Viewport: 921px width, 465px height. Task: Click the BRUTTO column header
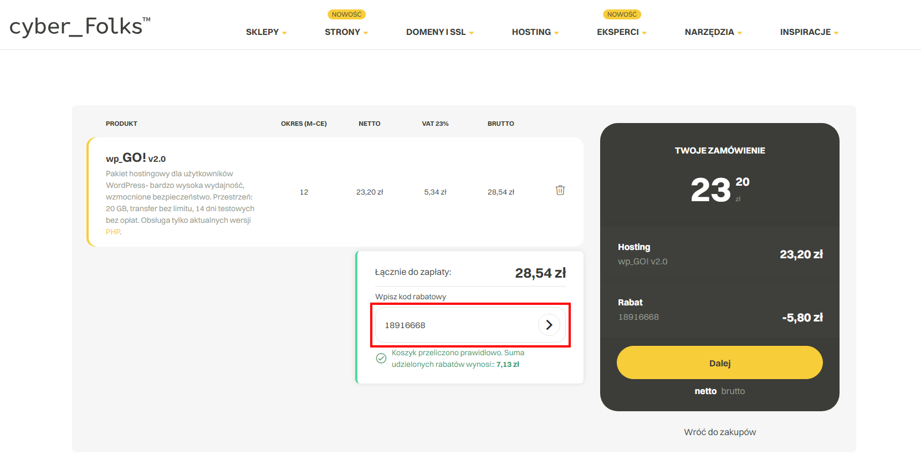(501, 124)
